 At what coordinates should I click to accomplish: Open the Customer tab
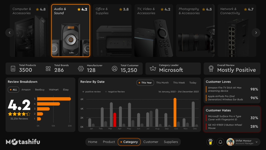coord(151,142)
